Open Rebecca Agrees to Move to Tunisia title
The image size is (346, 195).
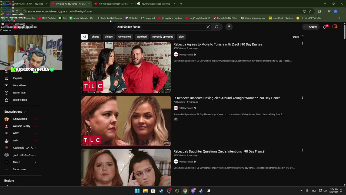coord(218,44)
